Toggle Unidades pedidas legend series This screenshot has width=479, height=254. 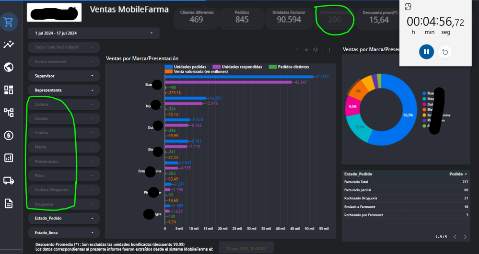(x=186, y=67)
